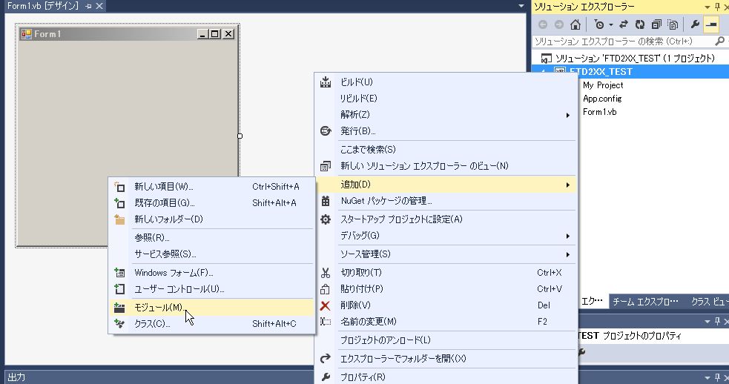This screenshot has height=384, width=729.
Task: Click the 出力 panel title
Action: 17,377
